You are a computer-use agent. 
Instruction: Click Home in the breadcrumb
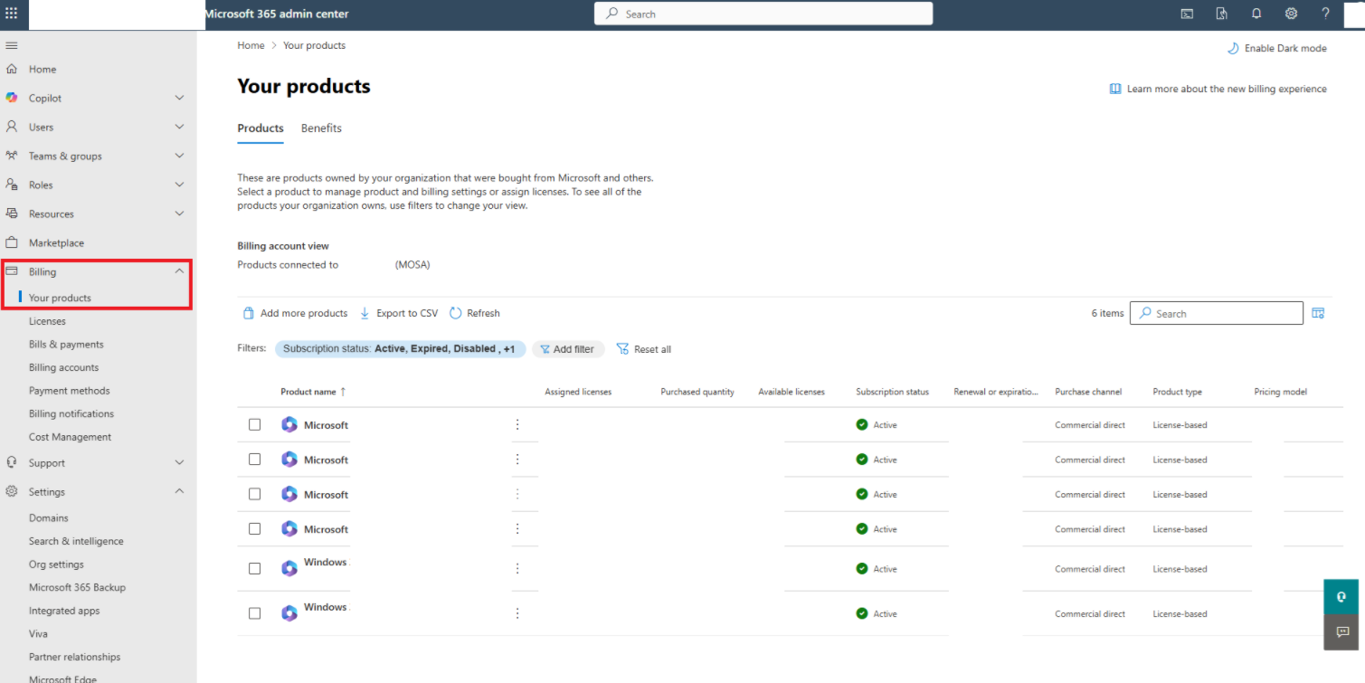coord(251,45)
